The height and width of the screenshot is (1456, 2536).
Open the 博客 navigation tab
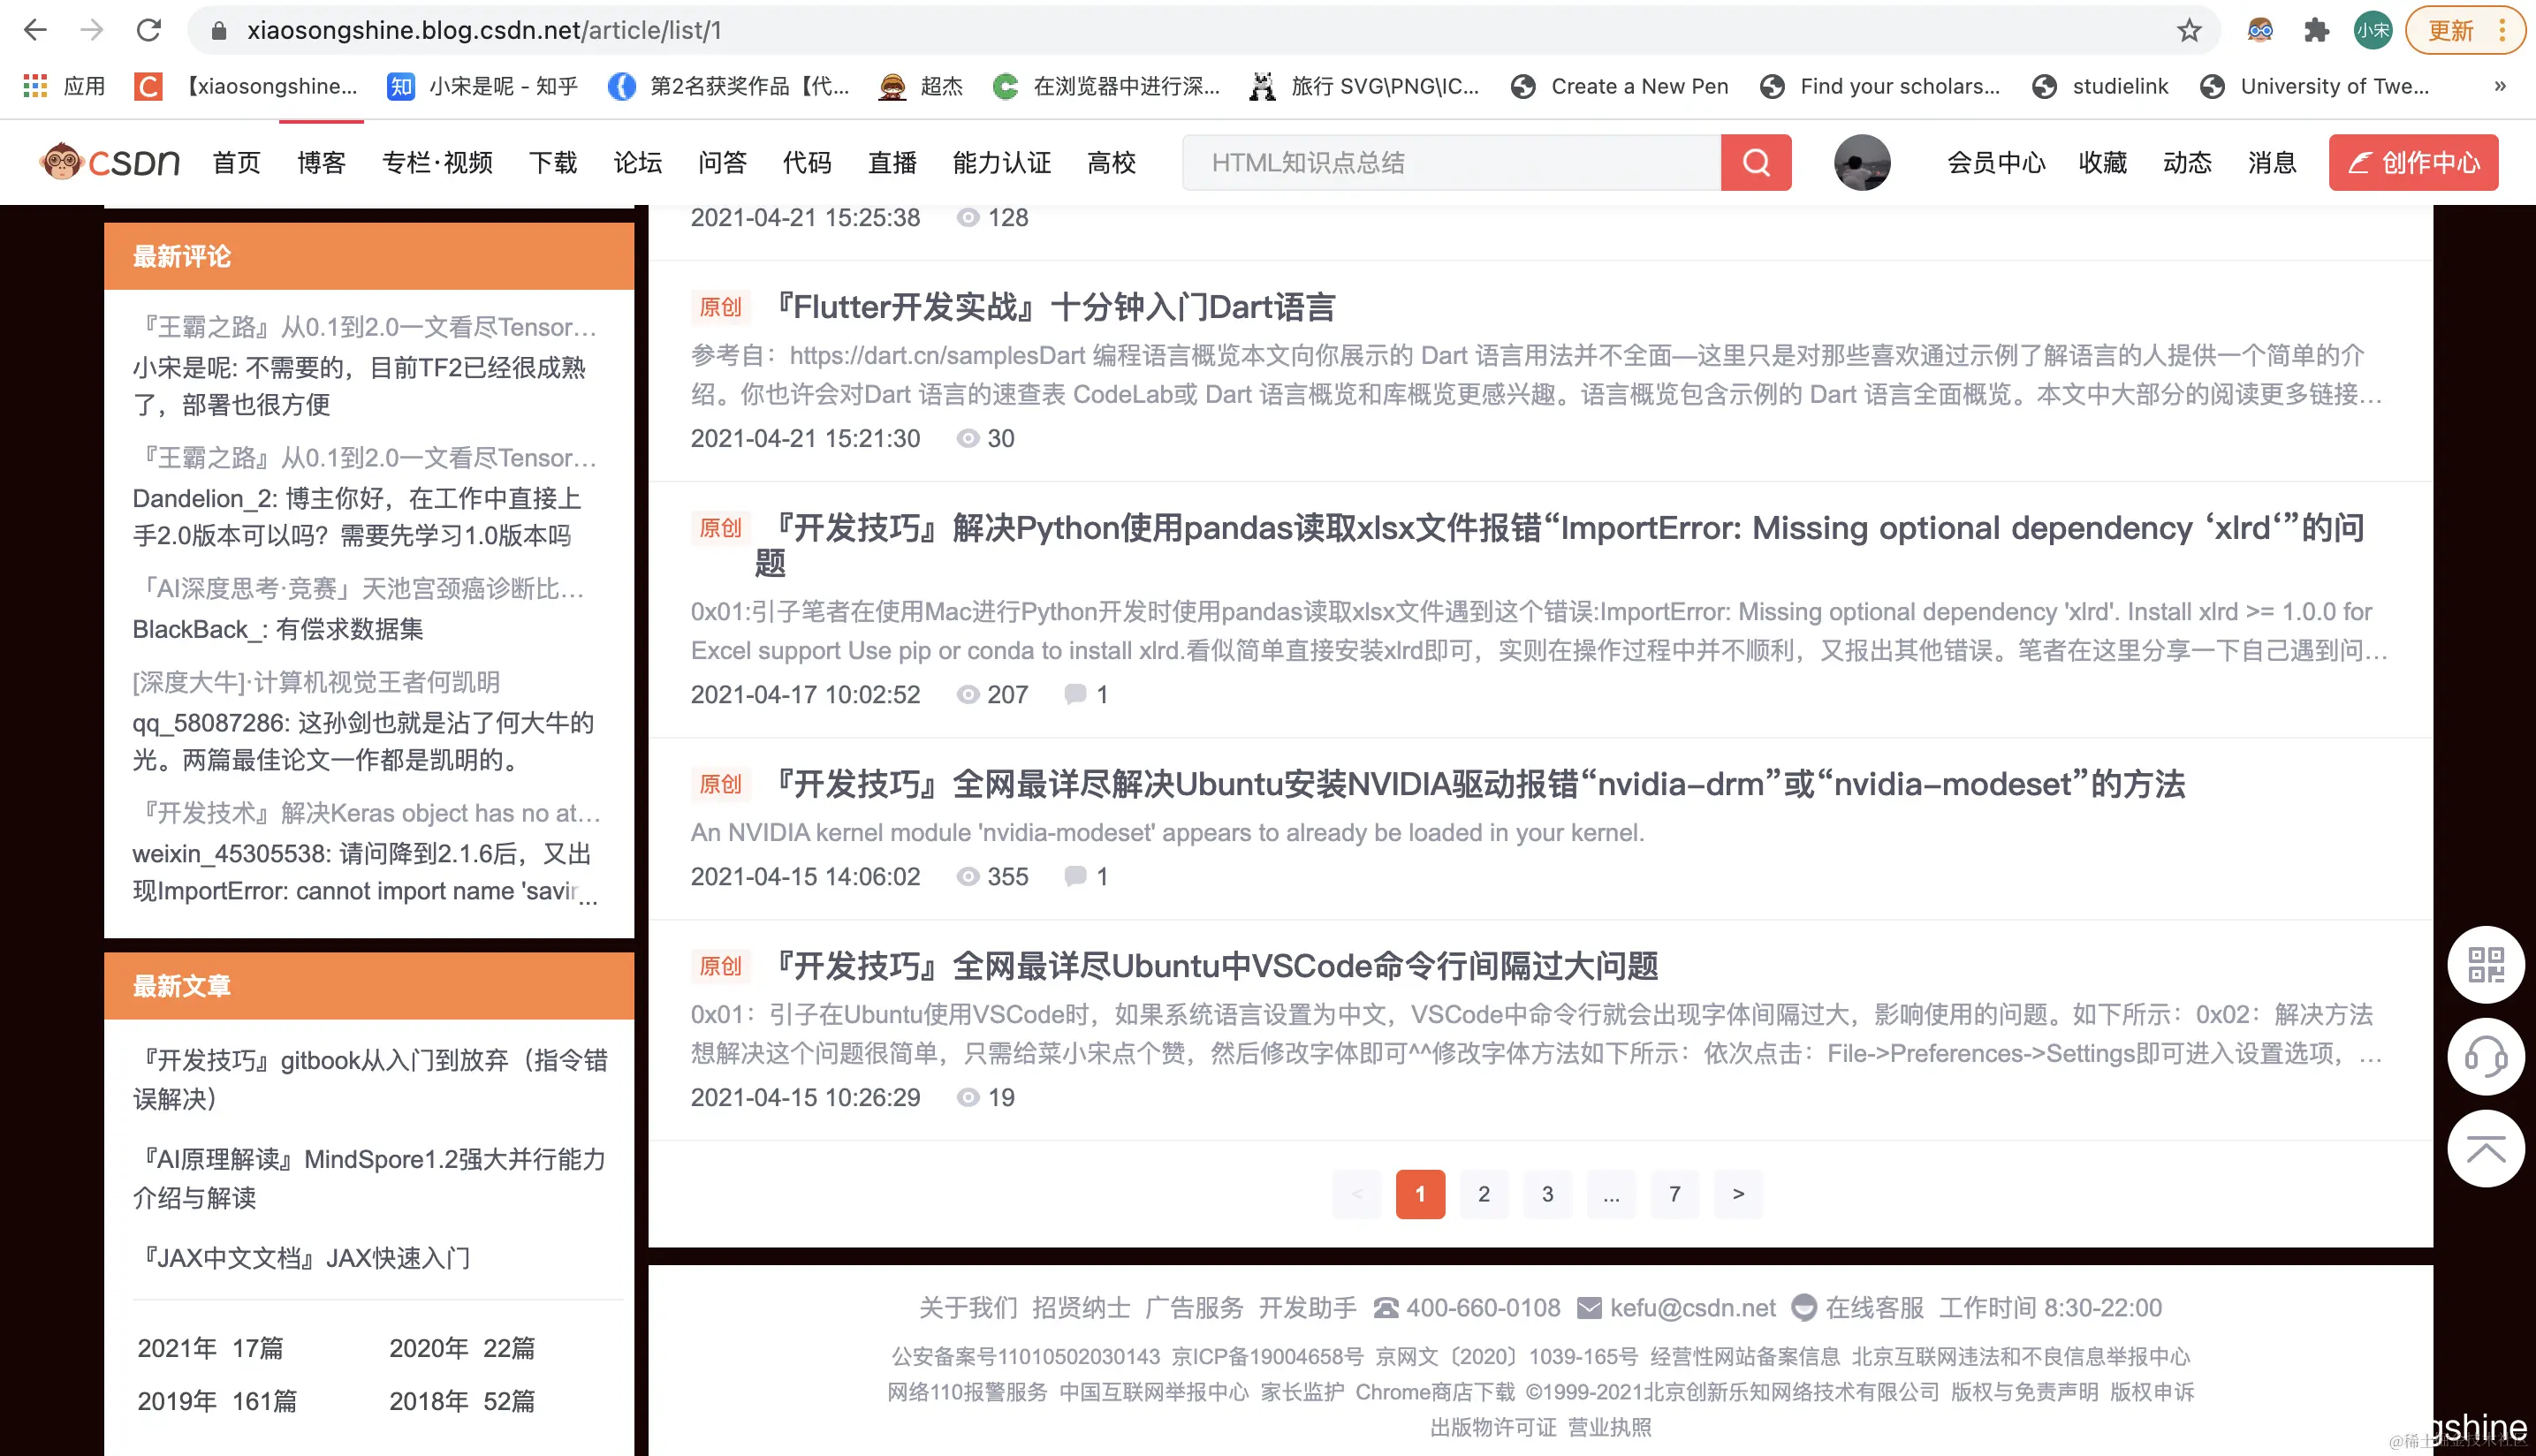pos(321,162)
